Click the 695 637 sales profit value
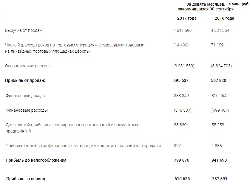Image resolution: width=250 pixels, height=184 pixels. 181,80
